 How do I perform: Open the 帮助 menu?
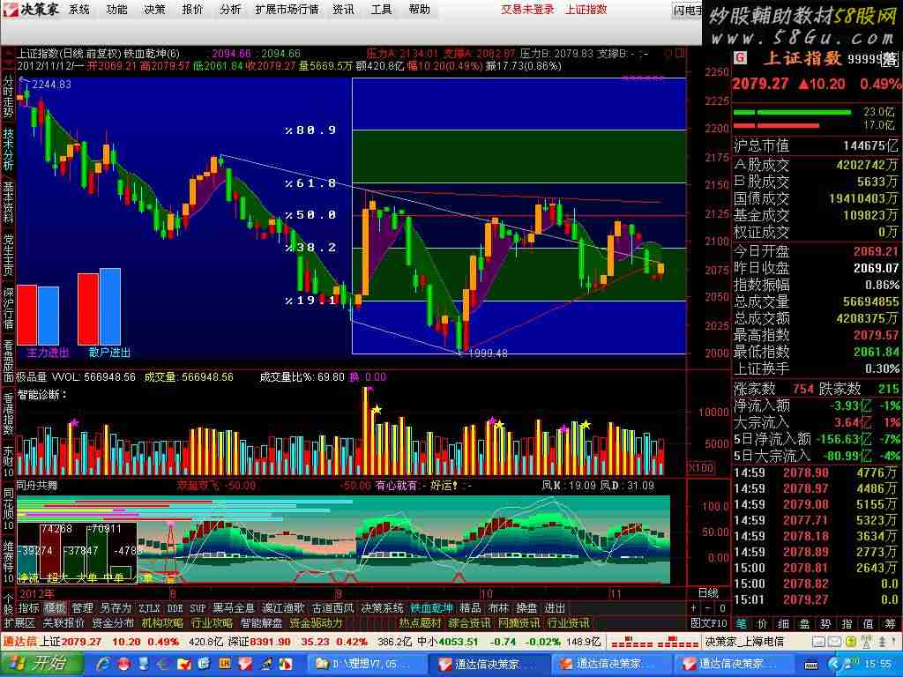(419, 9)
